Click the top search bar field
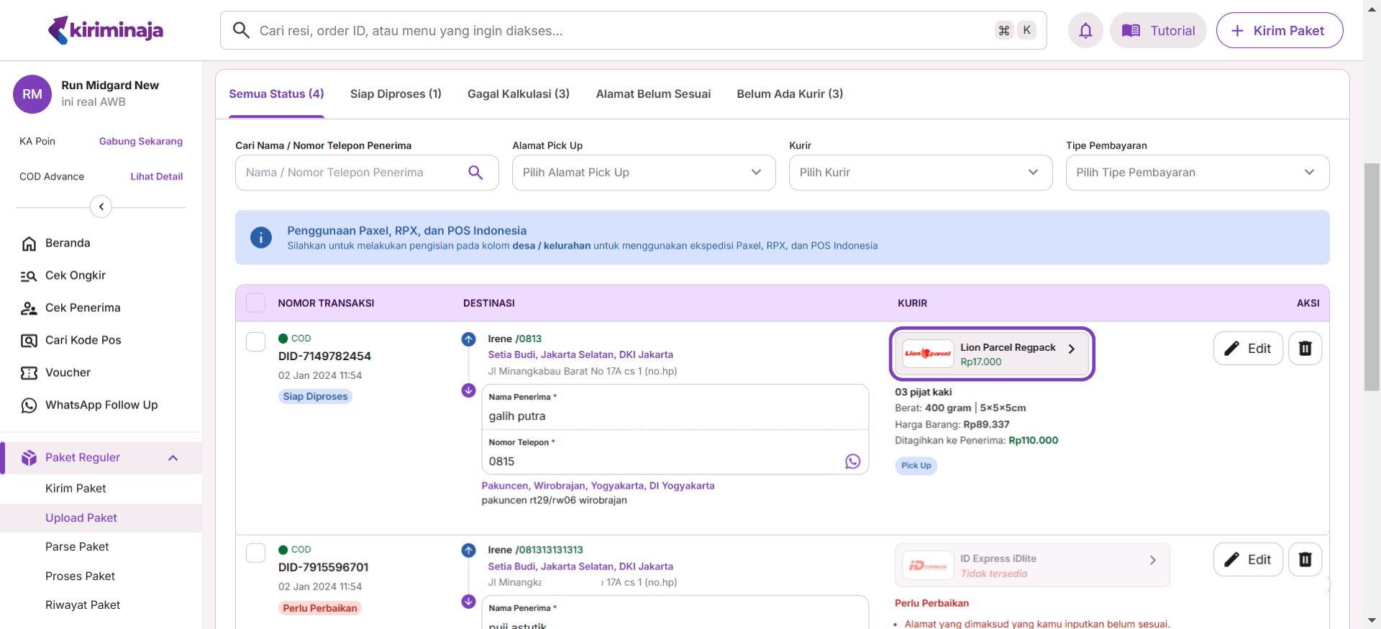Image resolution: width=1381 pixels, height=629 pixels. pos(619,30)
